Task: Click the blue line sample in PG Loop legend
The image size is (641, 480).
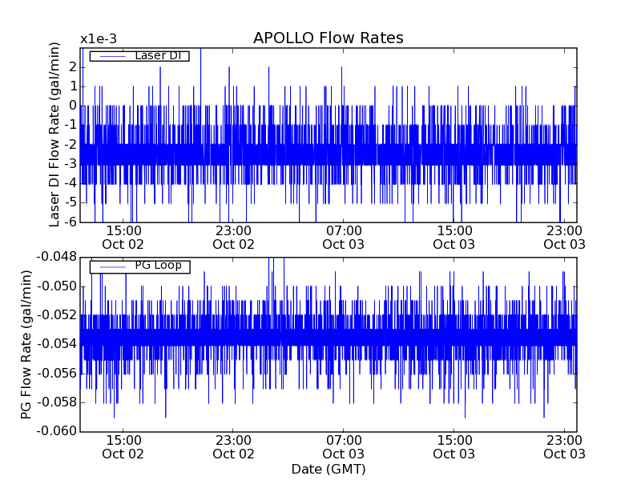Action: (112, 266)
